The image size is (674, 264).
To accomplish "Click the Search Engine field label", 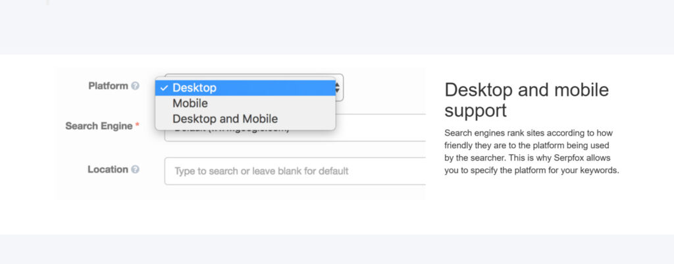I will (x=99, y=126).
